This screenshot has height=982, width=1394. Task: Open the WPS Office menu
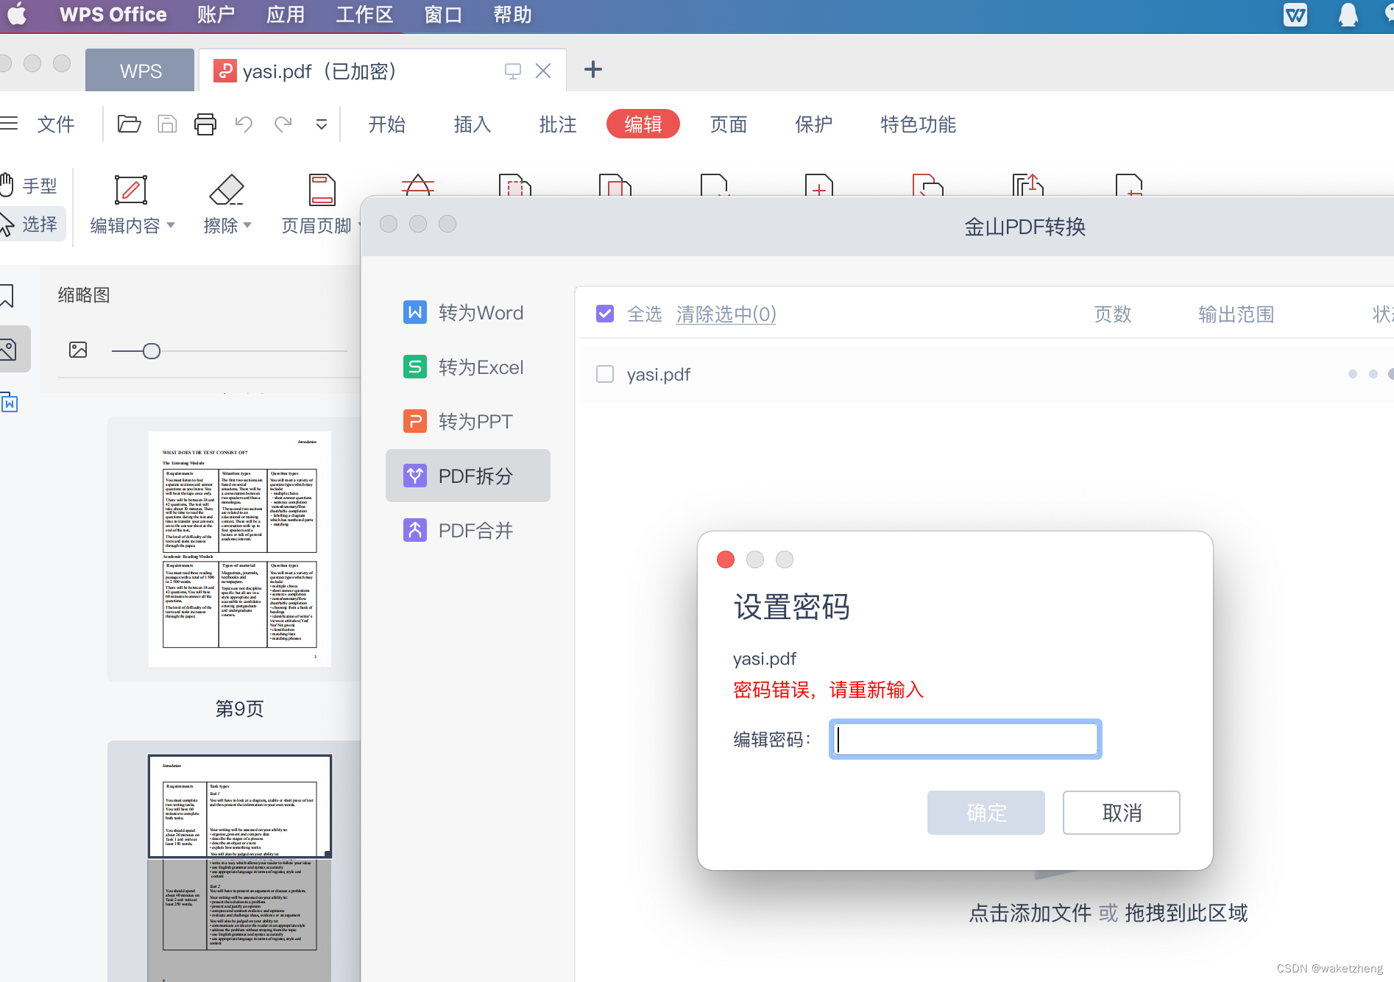point(113,15)
